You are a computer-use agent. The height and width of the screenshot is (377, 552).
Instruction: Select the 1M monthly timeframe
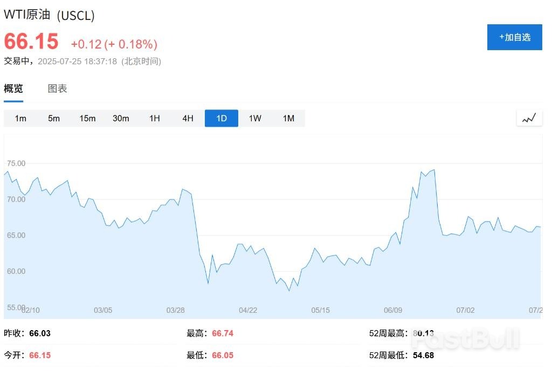point(288,118)
